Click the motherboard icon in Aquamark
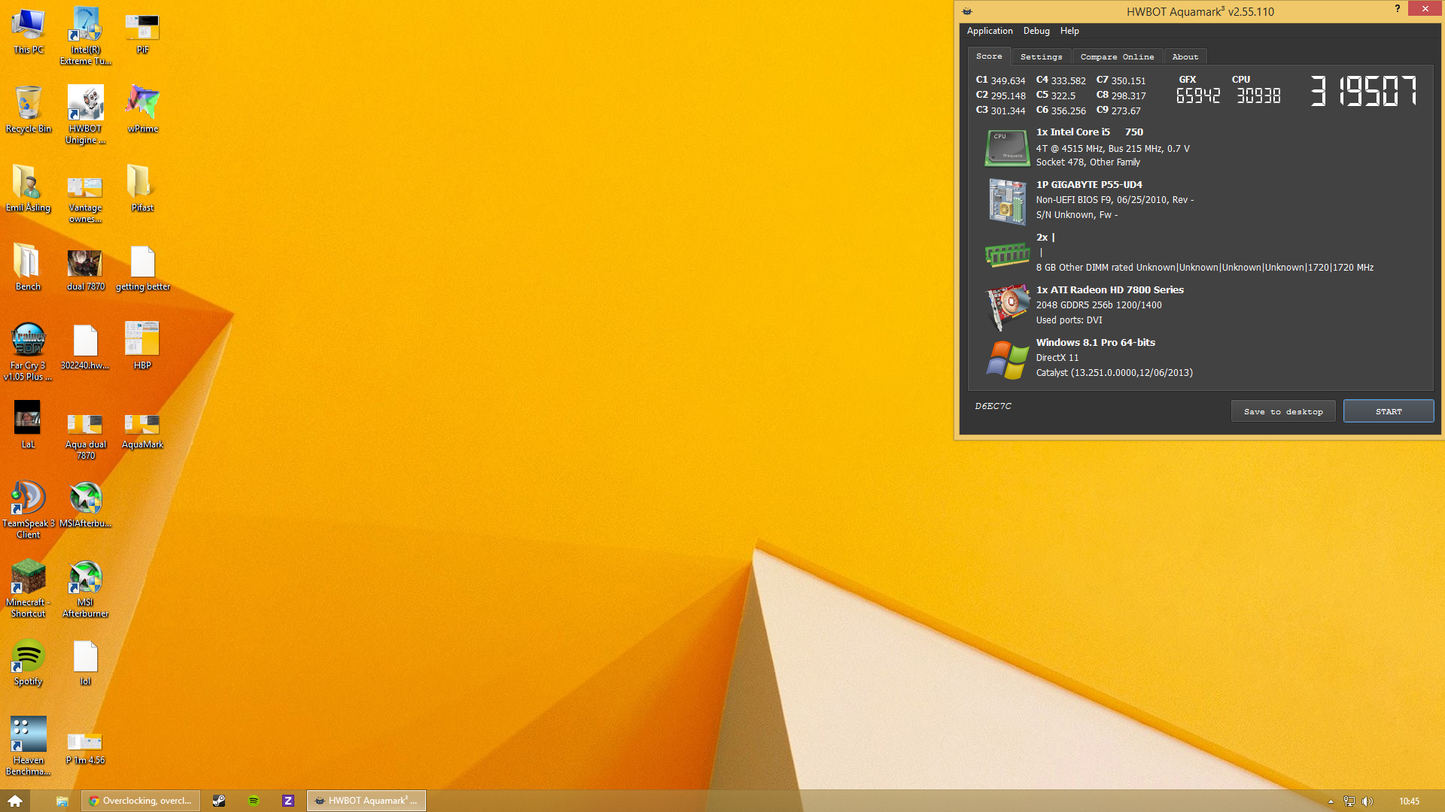The height and width of the screenshot is (812, 1445). point(1007,201)
